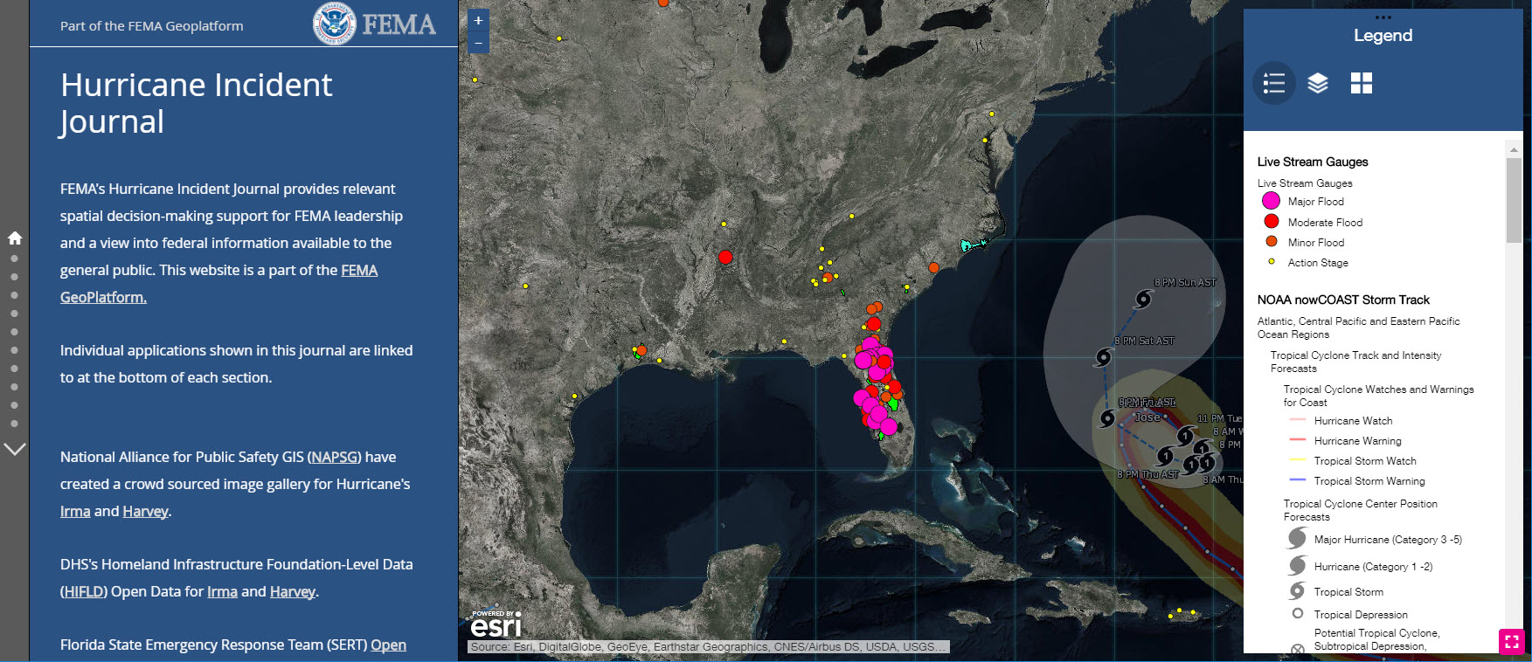Click the legend scrollbar up arrow

[x=1514, y=149]
